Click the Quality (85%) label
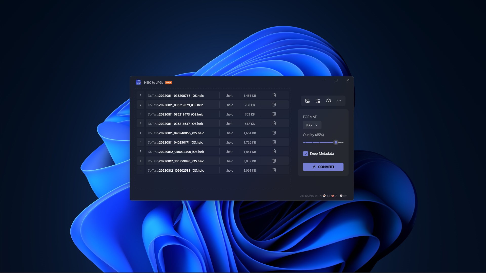This screenshot has height=273, width=486. click(x=313, y=135)
